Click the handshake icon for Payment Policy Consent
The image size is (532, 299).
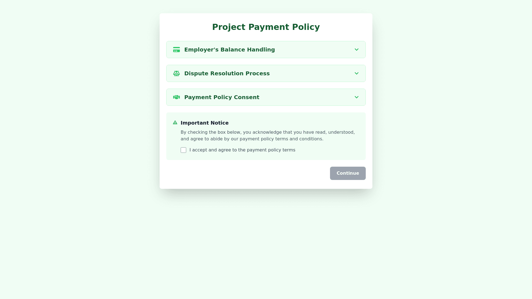point(176,97)
